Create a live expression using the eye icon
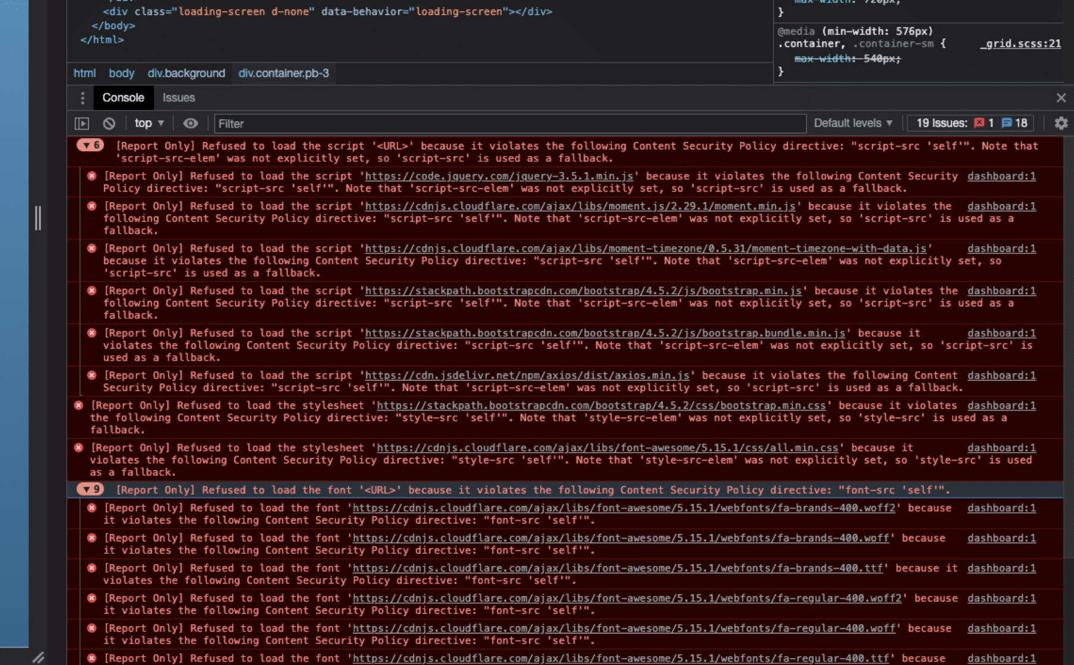This screenshot has width=1074, height=665. (191, 124)
